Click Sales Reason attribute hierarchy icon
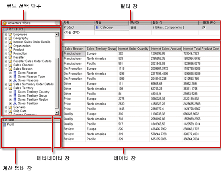 15,73
